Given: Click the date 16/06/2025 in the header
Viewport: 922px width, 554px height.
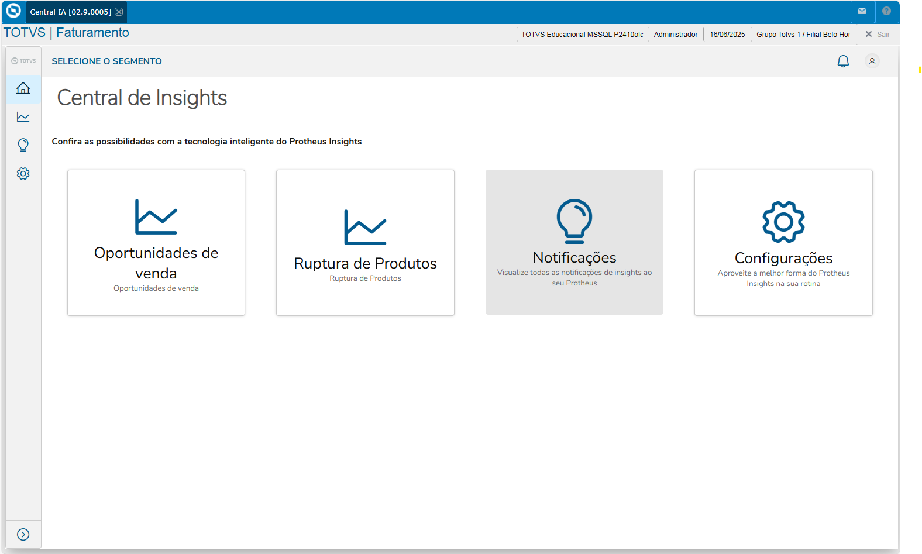Looking at the screenshot, I should 727,35.
